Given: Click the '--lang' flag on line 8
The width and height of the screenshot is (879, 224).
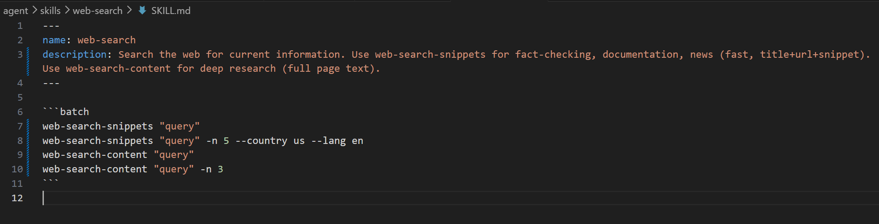Looking at the screenshot, I should pyautogui.click(x=329, y=141).
